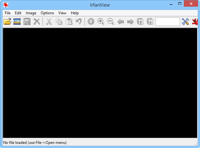Viewport: 200px width, 148px height.
Task: Click the Open file folder icon
Action: point(7,22)
